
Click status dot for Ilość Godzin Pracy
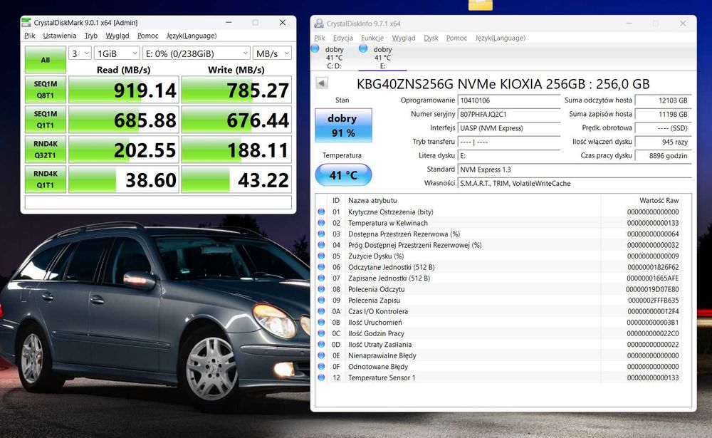click(321, 333)
